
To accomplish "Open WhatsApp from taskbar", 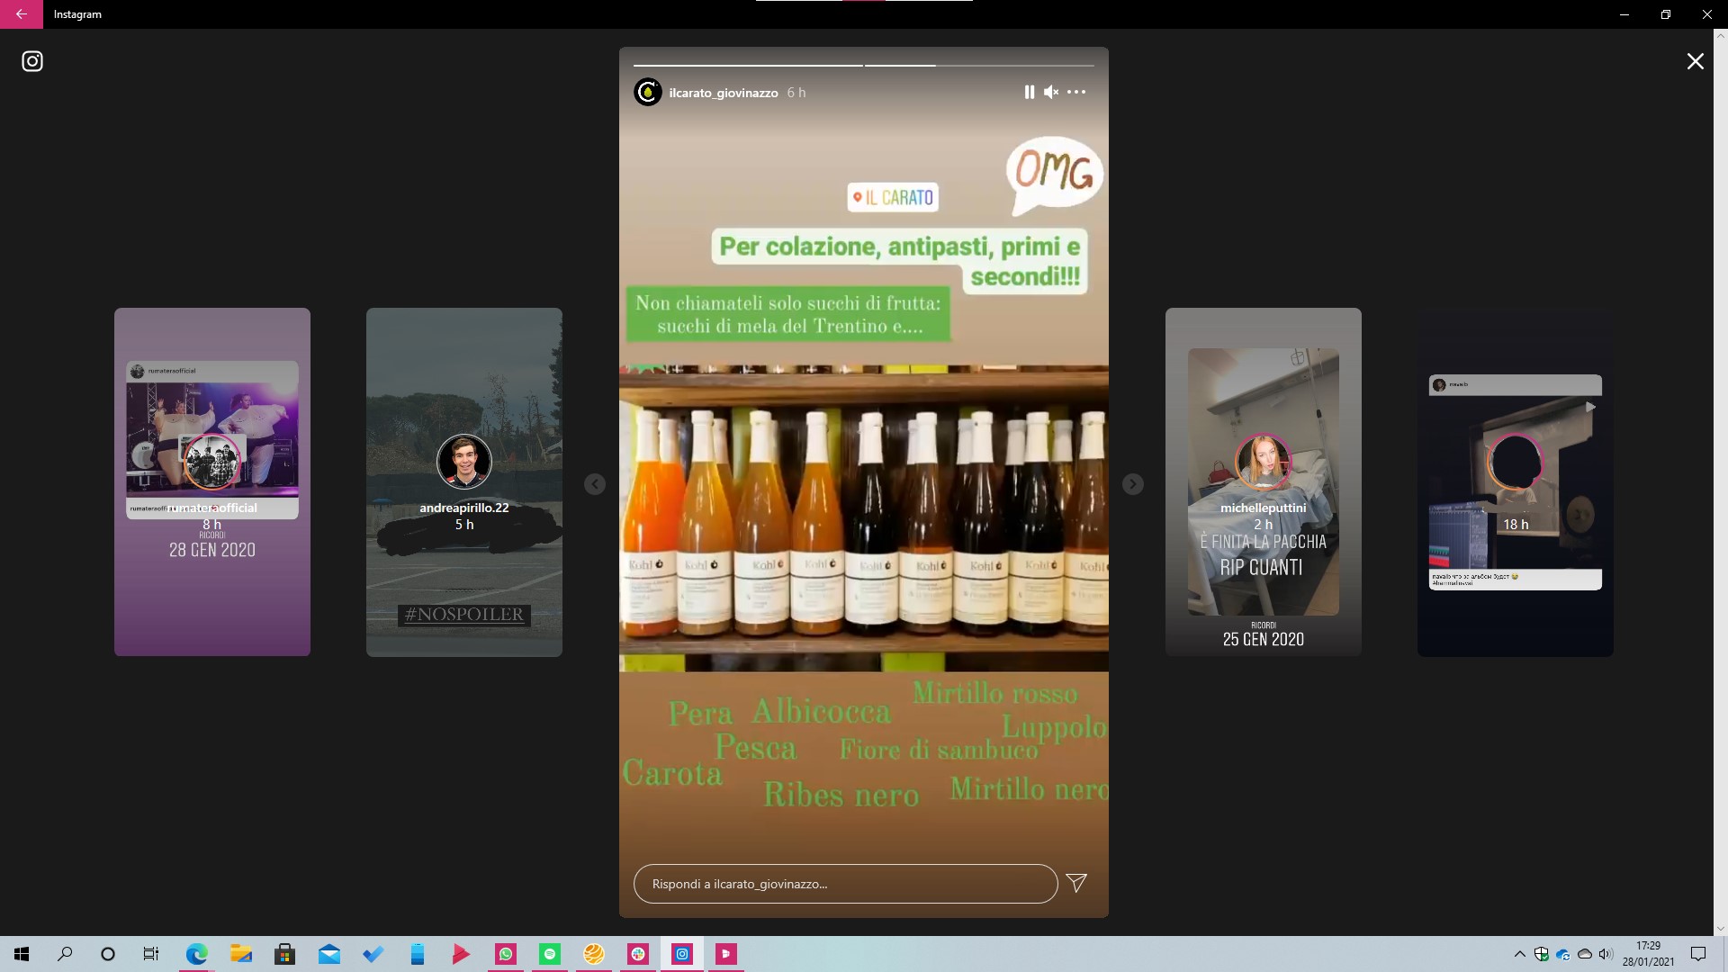I will click(506, 954).
